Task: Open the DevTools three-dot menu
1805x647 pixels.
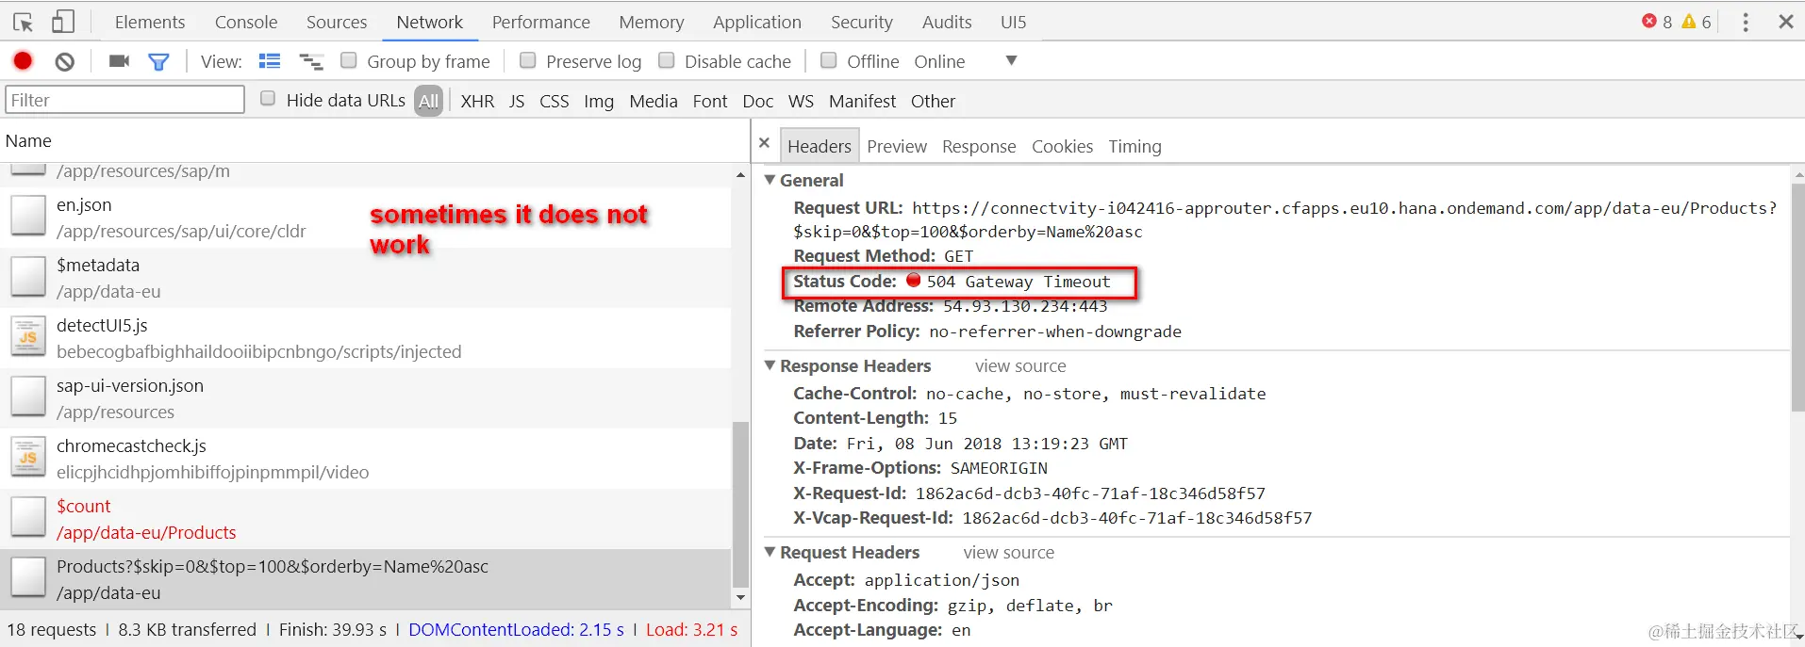Action: click(x=1746, y=22)
